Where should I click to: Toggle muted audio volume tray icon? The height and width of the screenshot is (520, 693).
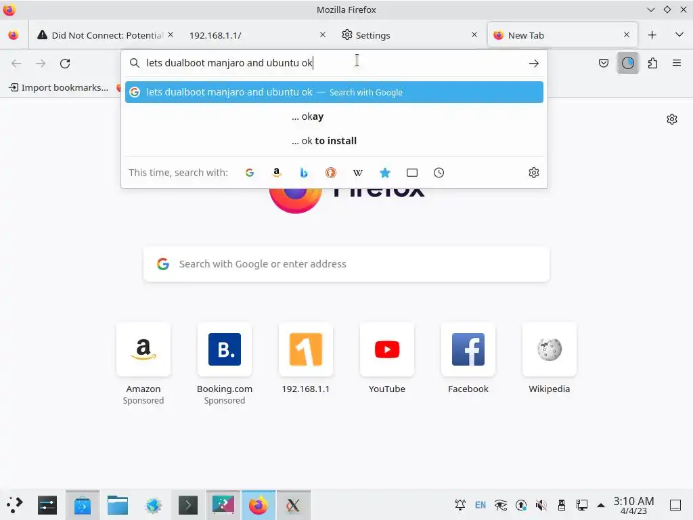541,505
